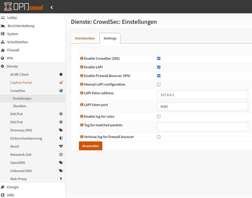Screen dimensions: 252x198
Task: Click the Dienste gear icon
Action: coord(2,66)
